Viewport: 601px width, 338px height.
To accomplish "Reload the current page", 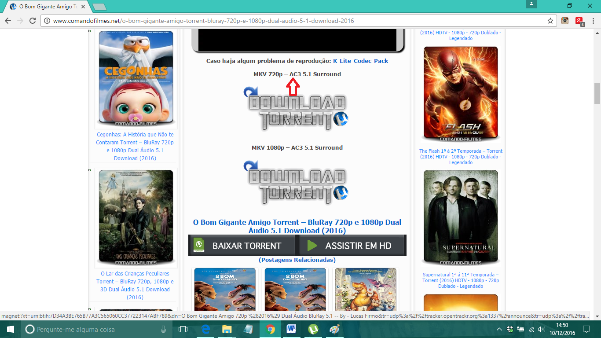I will coord(31,20).
